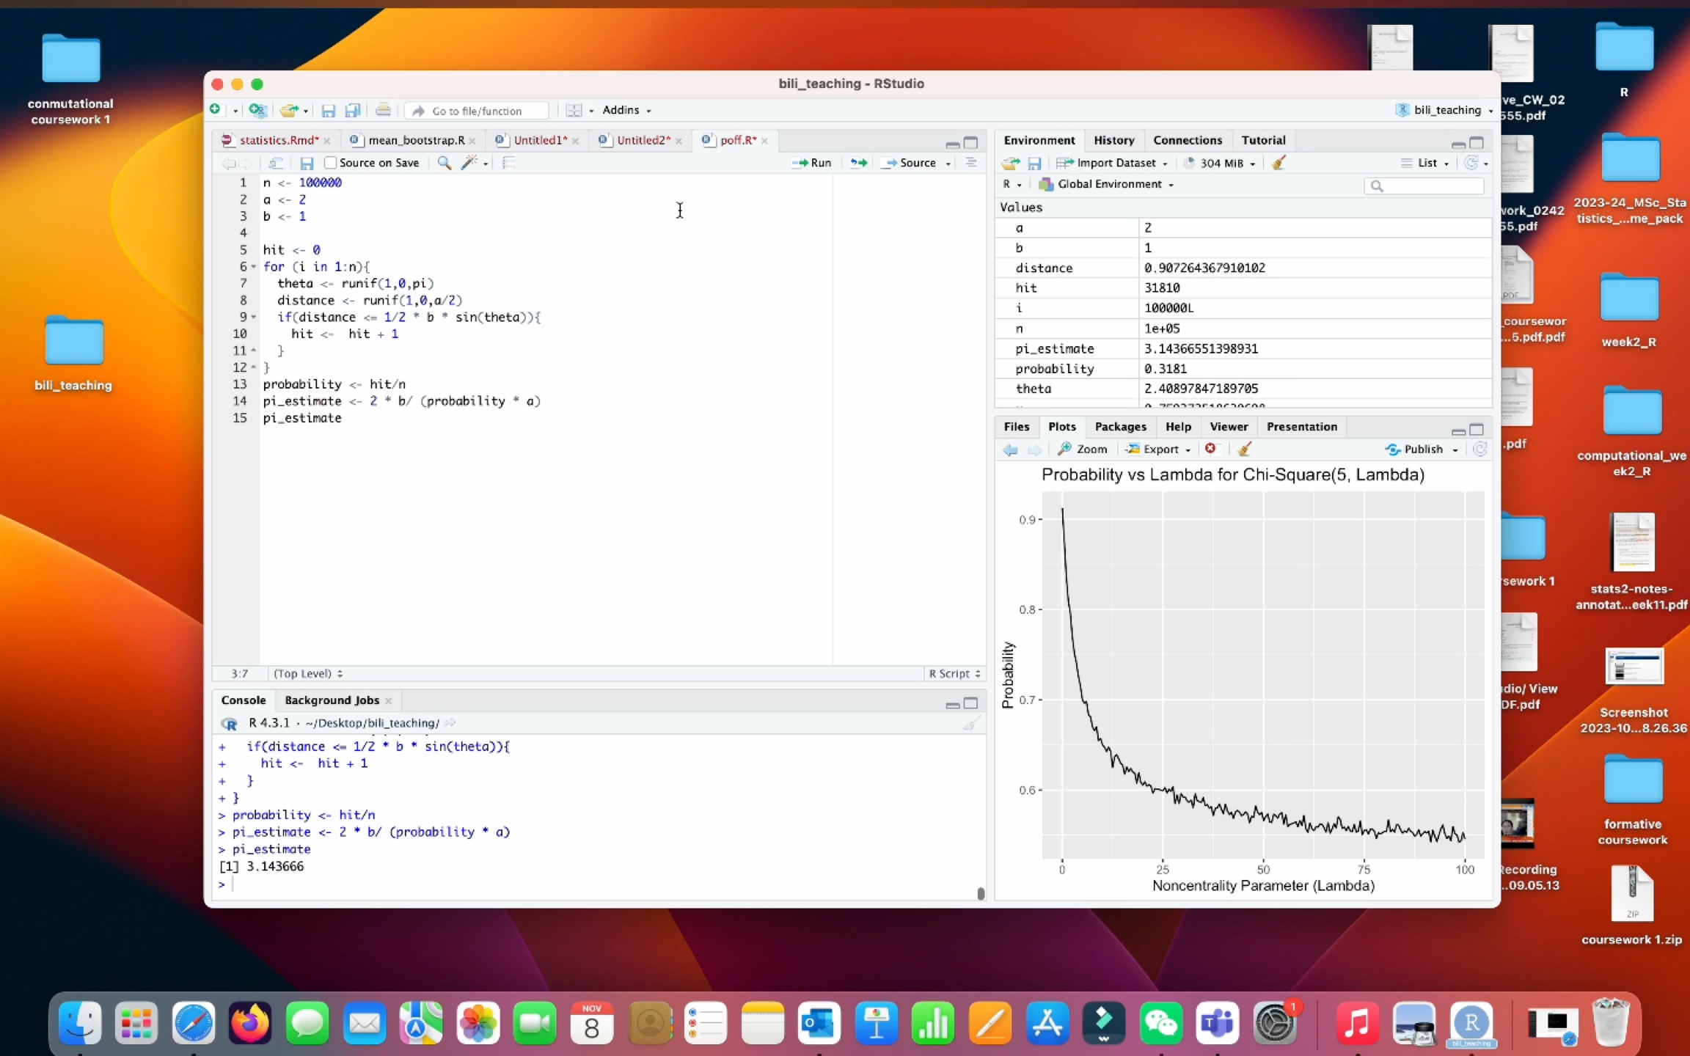Toggle the Source on Save checkbox
This screenshot has width=1690, height=1056.
pos(331,163)
